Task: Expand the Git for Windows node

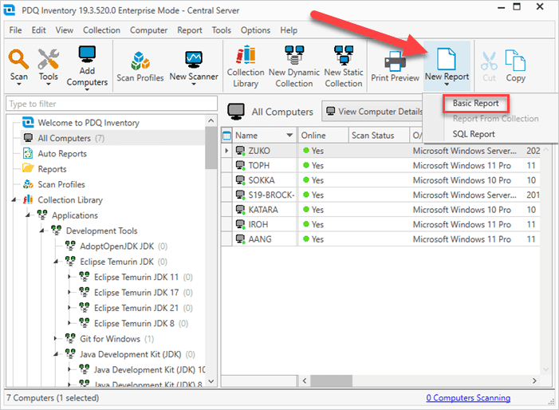Action: point(55,339)
